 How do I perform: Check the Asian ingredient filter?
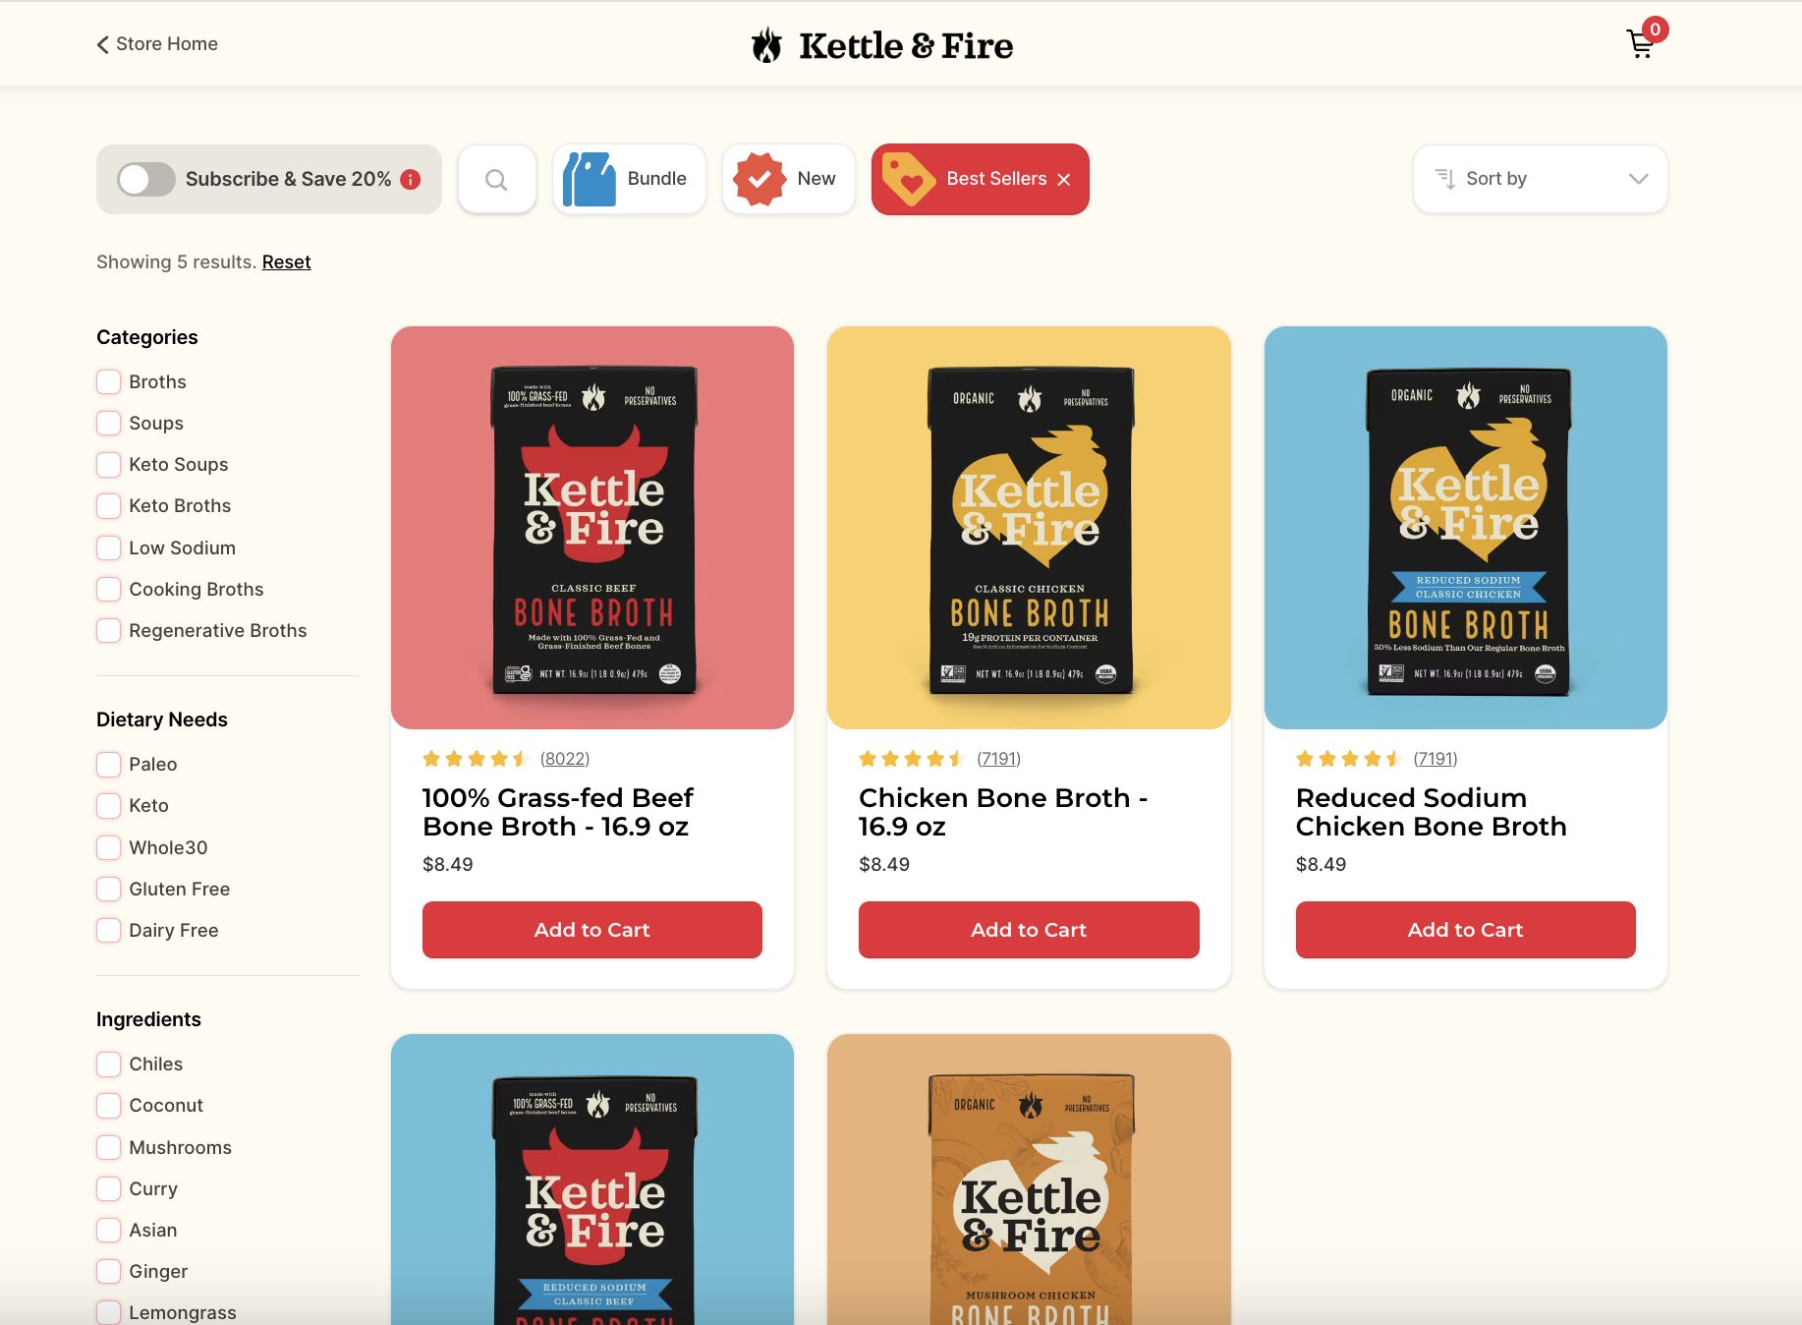click(x=109, y=1230)
